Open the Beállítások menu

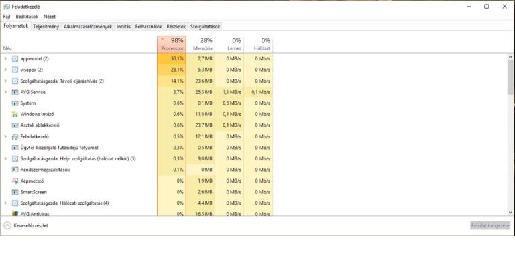click(27, 16)
